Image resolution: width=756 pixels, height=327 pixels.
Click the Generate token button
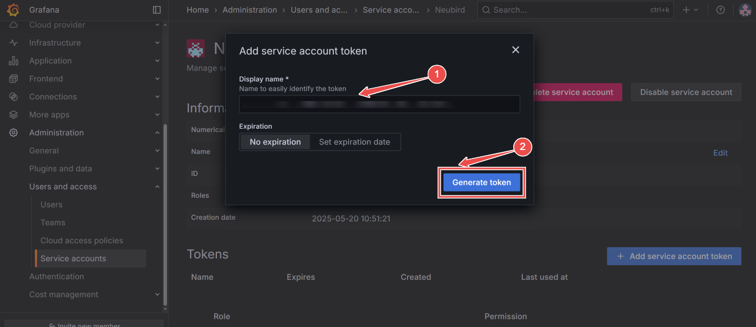point(481,182)
